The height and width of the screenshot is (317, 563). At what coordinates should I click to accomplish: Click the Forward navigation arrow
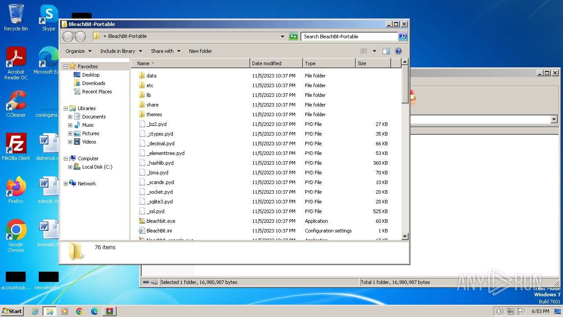(x=80, y=37)
